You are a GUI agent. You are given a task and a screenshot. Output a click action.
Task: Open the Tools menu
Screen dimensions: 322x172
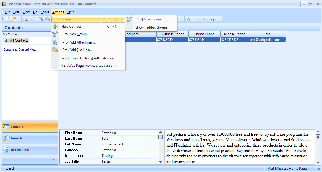click(x=45, y=12)
